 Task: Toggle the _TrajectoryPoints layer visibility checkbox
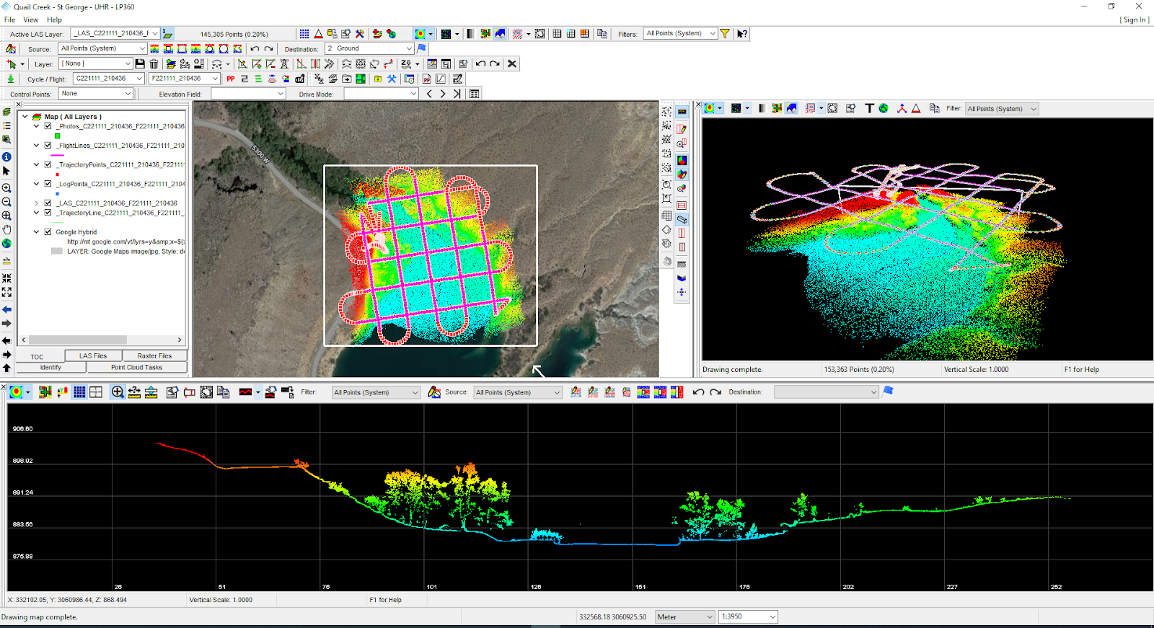tap(48, 164)
